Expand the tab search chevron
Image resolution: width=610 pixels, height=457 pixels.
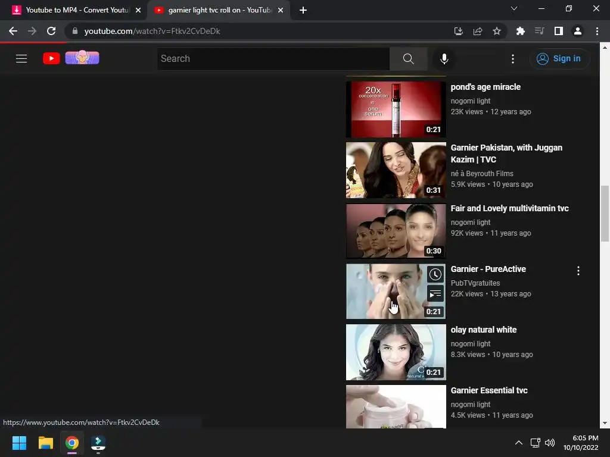514,8
